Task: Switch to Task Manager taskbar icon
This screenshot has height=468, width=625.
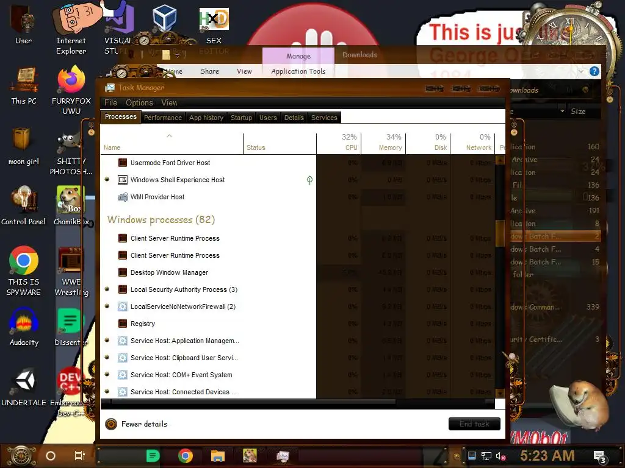Action: (x=283, y=456)
